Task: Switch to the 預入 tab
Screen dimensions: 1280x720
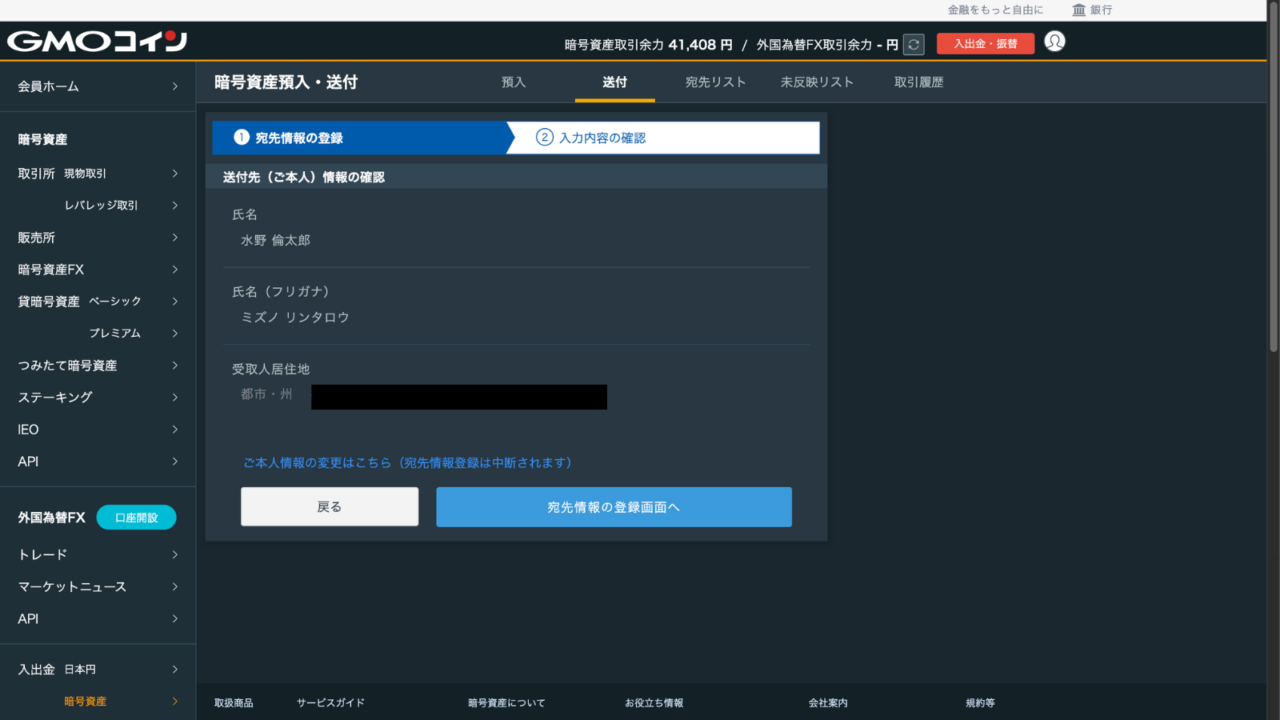Action: pos(514,82)
